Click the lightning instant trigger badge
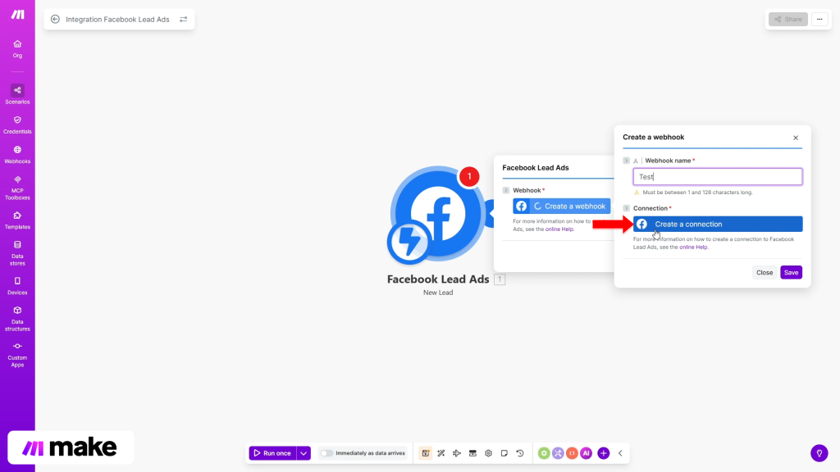Image resolution: width=840 pixels, height=472 pixels. tap(409, 242)
